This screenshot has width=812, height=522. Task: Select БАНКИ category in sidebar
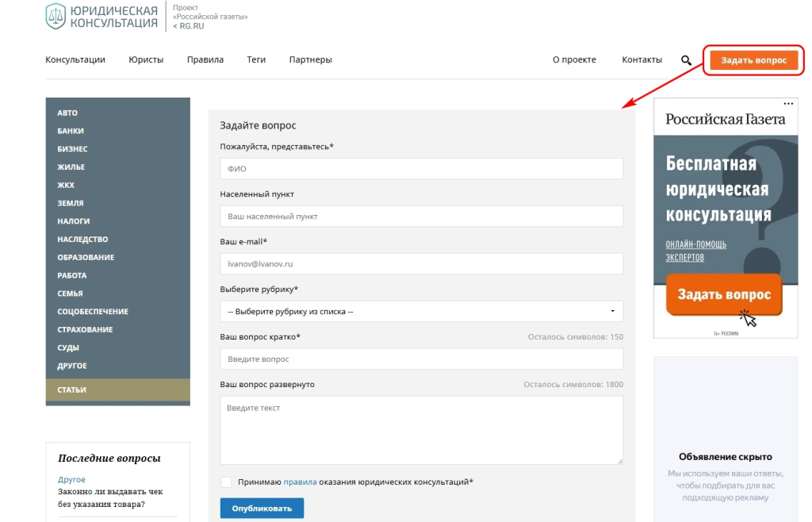pos(71,131)
